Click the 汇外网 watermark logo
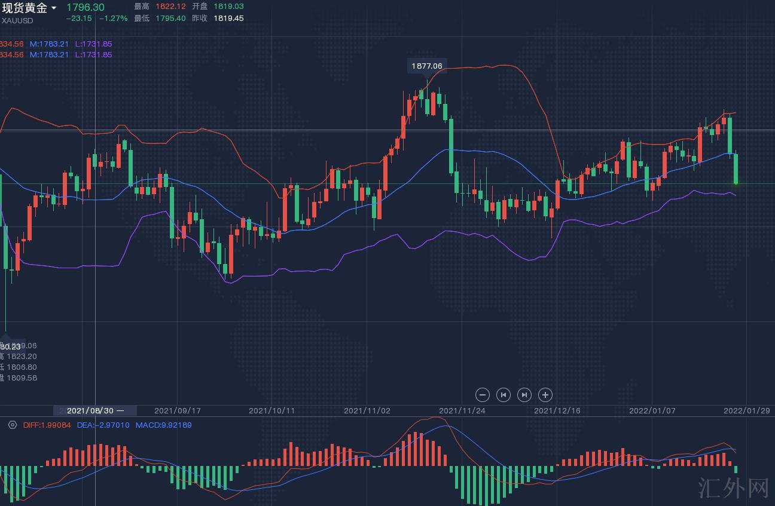Viewport: 775px width, 506px height. click(x=734, y=487)
